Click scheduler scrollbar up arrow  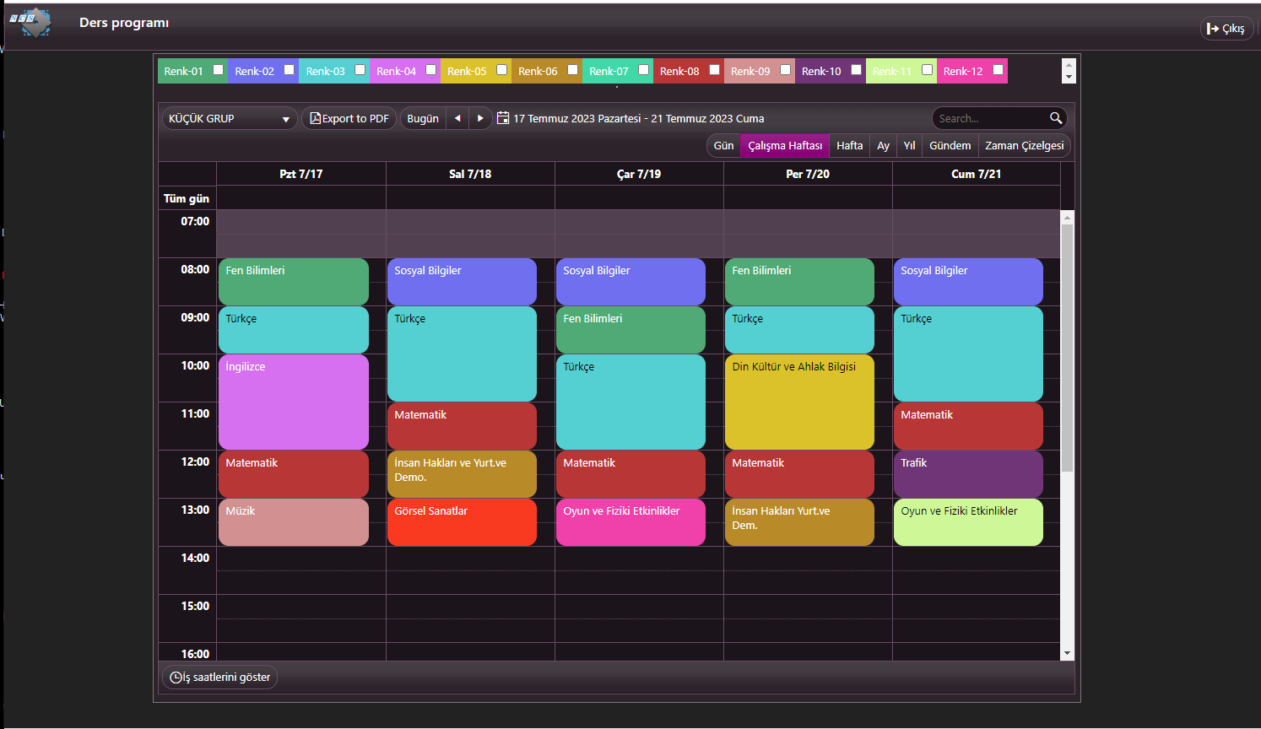tap(1067, 217)
